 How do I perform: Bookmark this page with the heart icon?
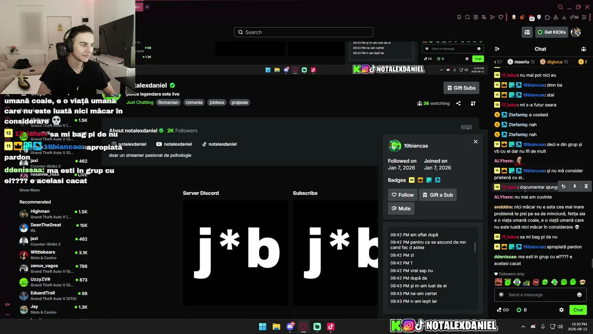pos(501,17)
